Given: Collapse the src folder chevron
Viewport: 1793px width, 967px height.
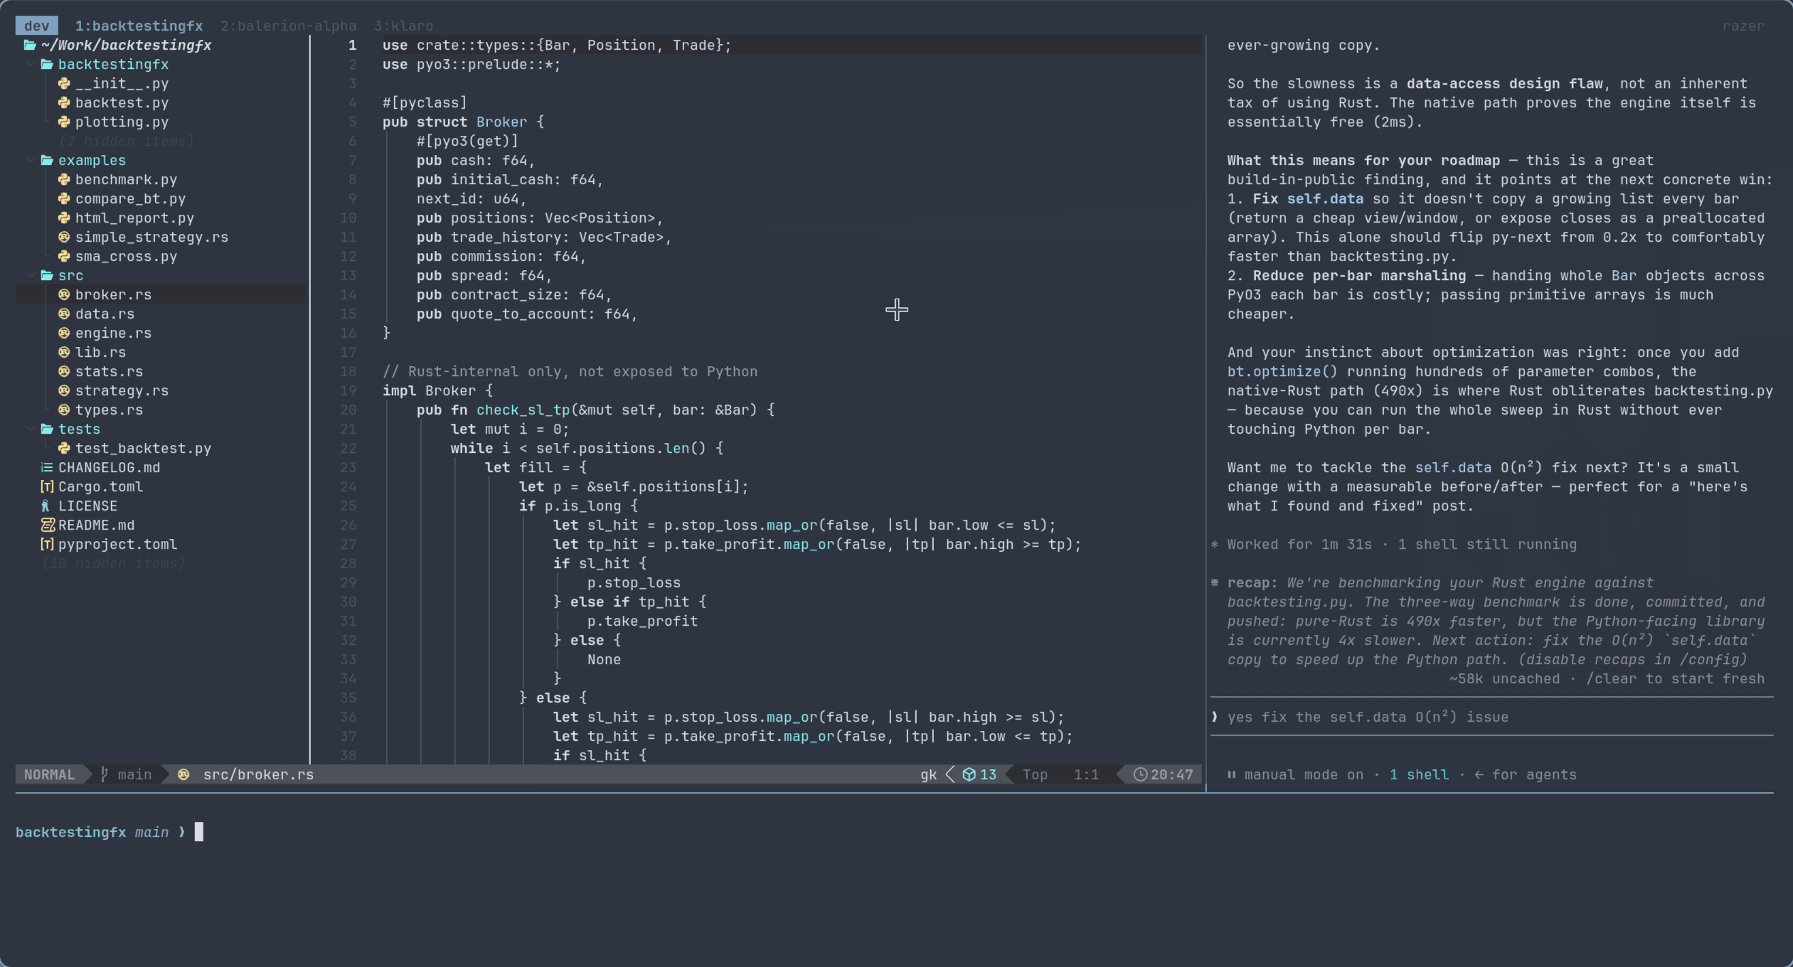Looking at the screenshot, I should pos(31,275).
